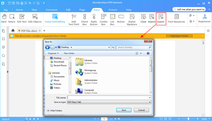Go to the last page
The height and width of the screenshot is (121, 212).
point(119,119)
